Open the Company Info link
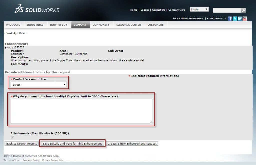The height and width of the screenshot is (165, 256). pos(177,10)
